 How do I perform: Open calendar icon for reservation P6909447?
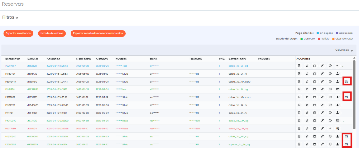point(314,81)
